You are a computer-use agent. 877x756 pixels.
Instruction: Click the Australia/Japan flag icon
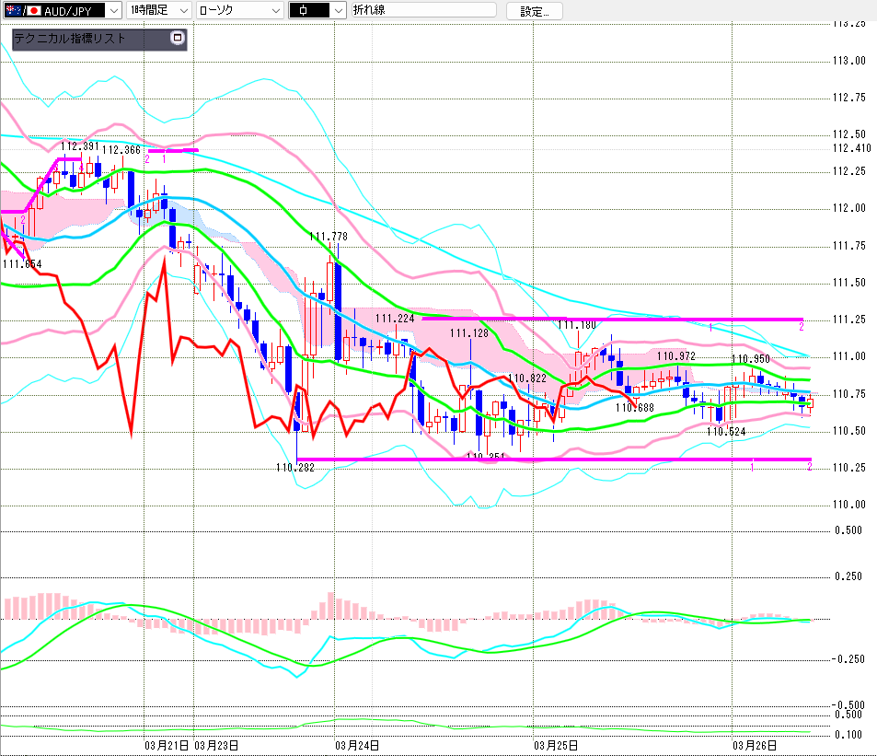pyautogui.click(x=16, y=11)
